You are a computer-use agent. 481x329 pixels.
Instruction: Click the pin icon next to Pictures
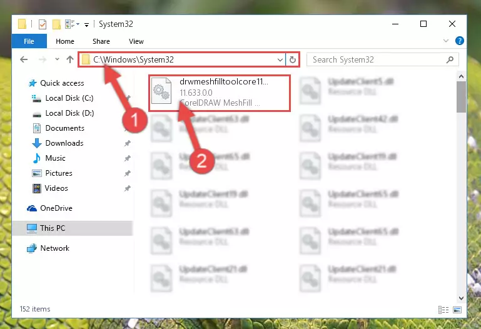[x=128, y=173]
